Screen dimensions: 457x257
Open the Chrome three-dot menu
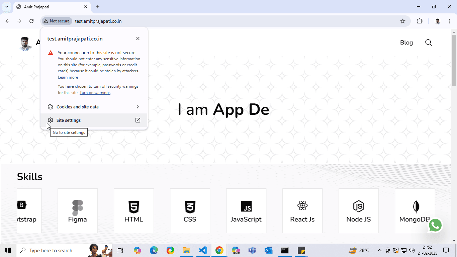(449, 21)
